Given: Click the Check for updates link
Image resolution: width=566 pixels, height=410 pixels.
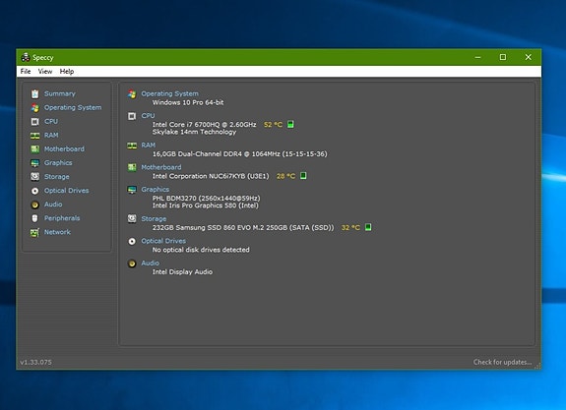Looking at the screenshot, I should [x=502, y=362].
